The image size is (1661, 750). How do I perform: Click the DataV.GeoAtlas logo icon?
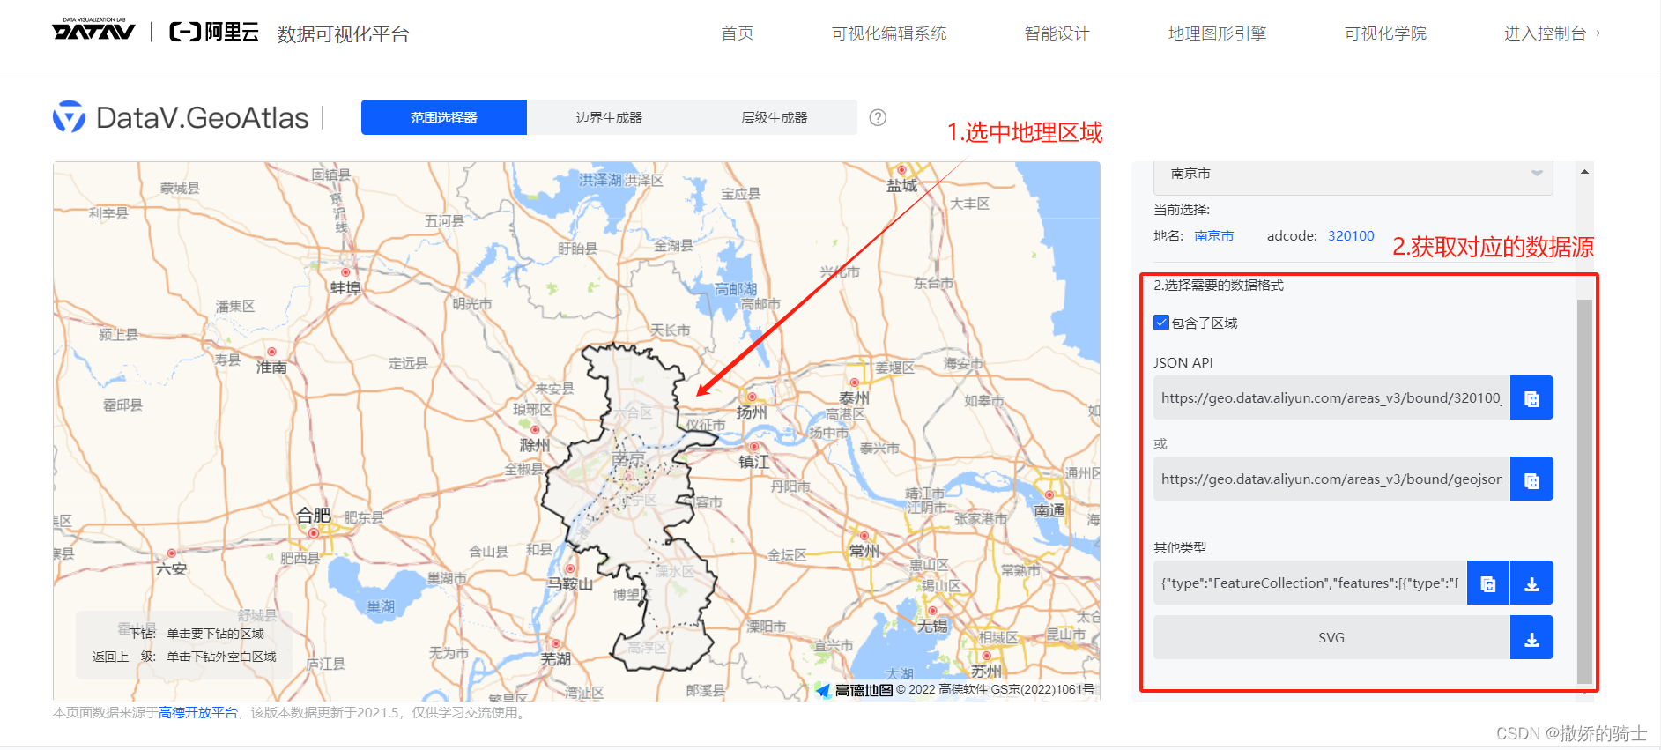tap(69, 116)
